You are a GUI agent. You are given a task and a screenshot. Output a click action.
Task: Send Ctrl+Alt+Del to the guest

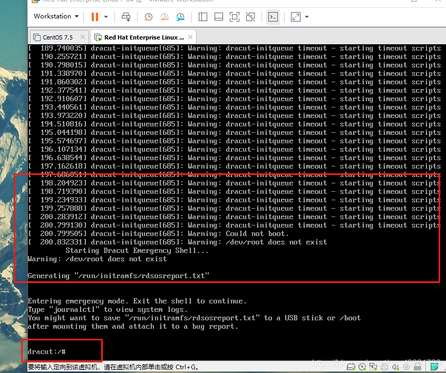(x=126, y=17)
